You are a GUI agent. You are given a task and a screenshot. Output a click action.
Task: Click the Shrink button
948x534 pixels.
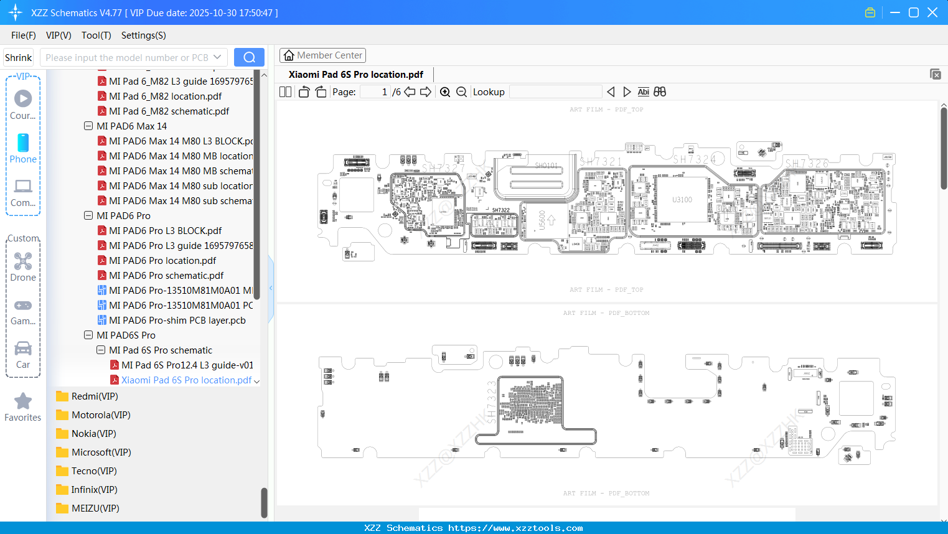(19, 57)
